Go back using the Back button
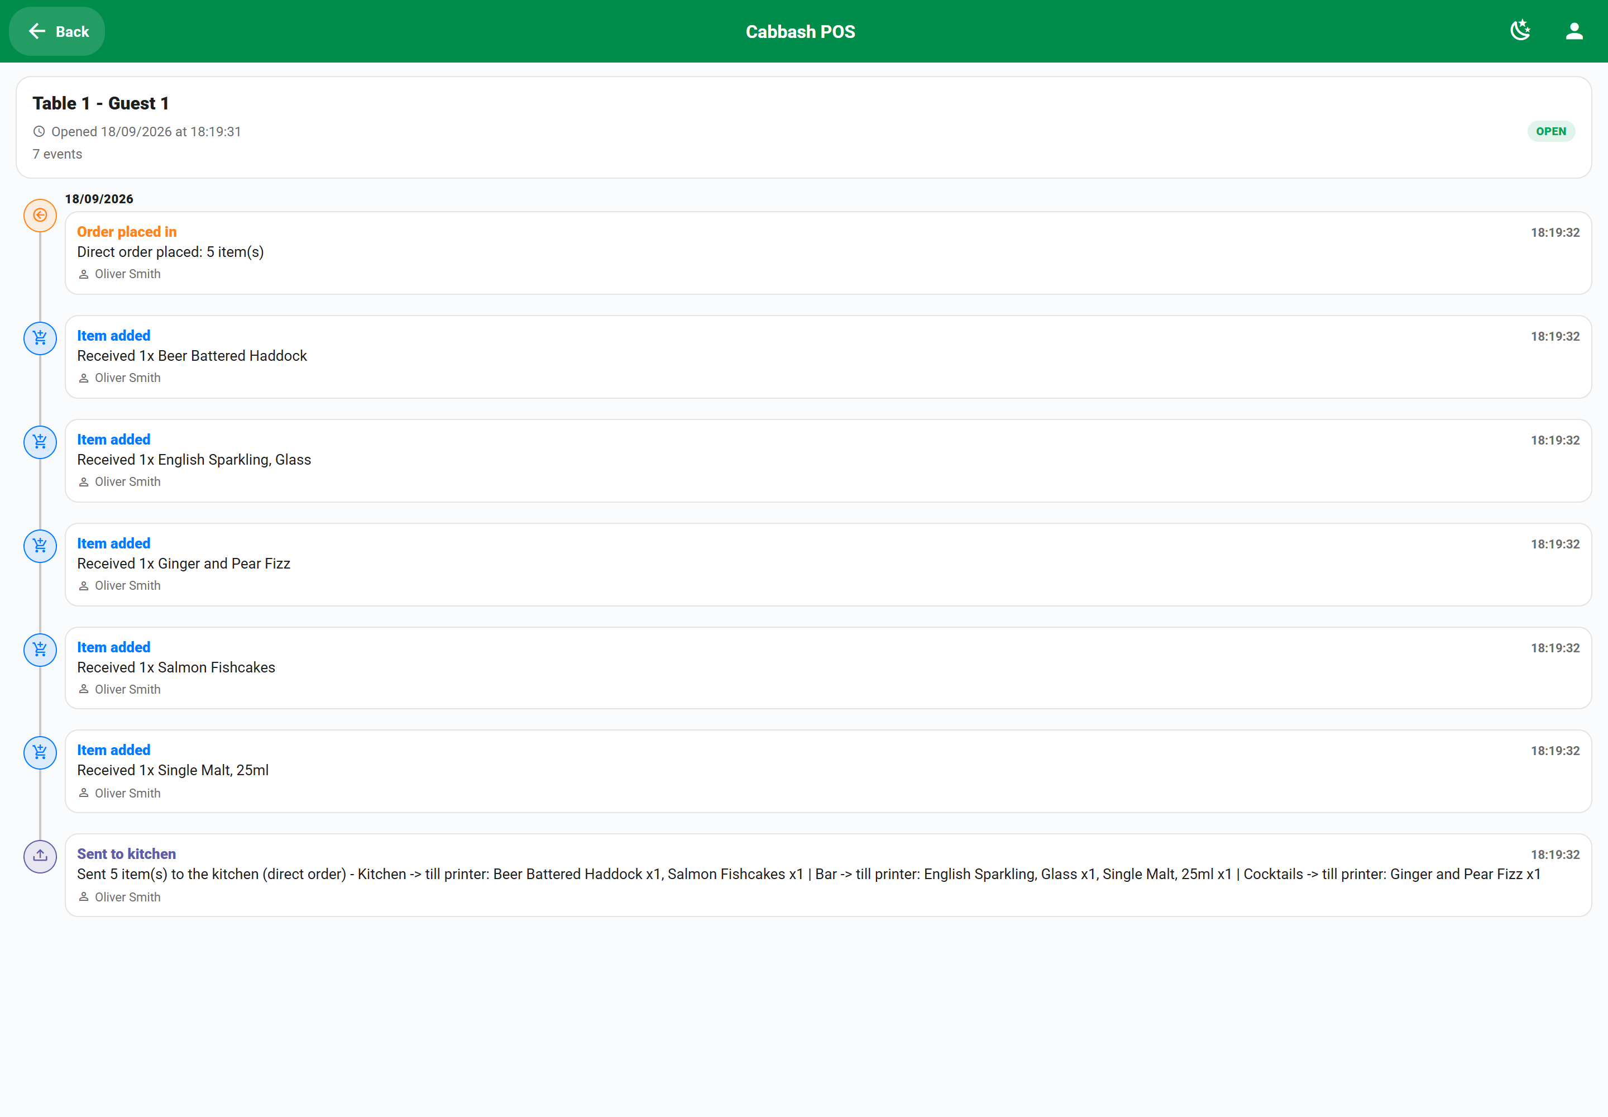Viewport: 1608px width, 1117px height. (x=57, y=31)
